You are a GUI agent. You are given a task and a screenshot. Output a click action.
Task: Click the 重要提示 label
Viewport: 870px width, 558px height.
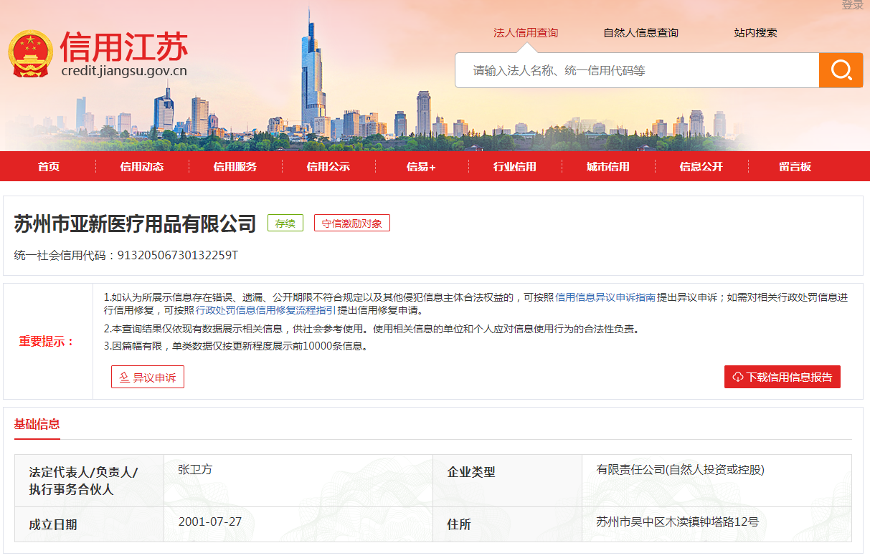[x=47, y=341]
